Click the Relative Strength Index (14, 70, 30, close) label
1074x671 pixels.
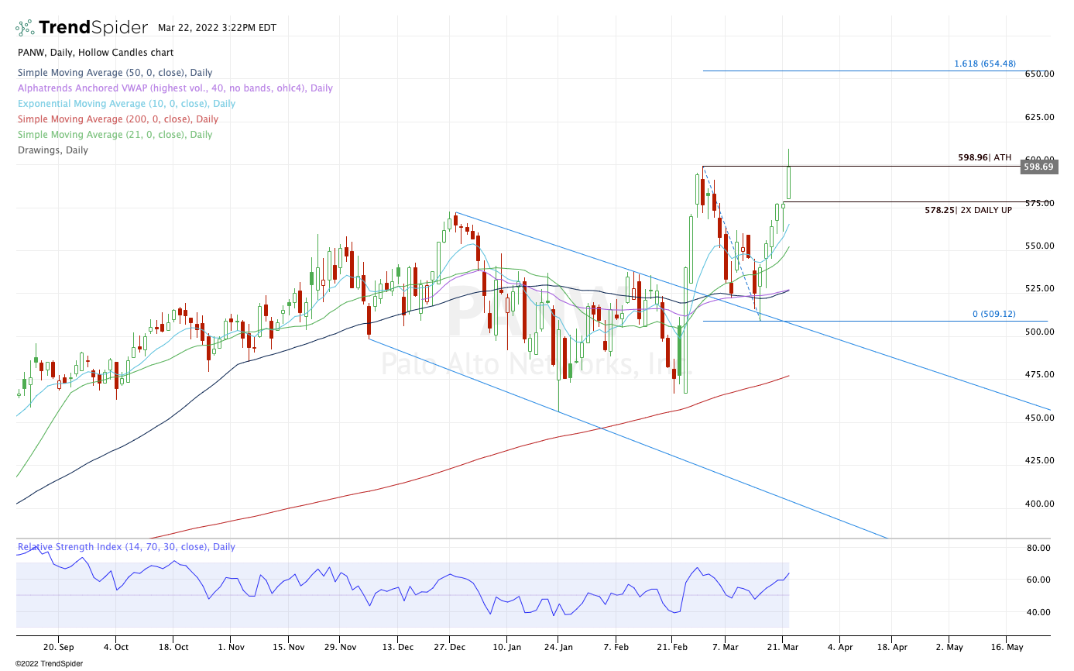tap(127, 547)
